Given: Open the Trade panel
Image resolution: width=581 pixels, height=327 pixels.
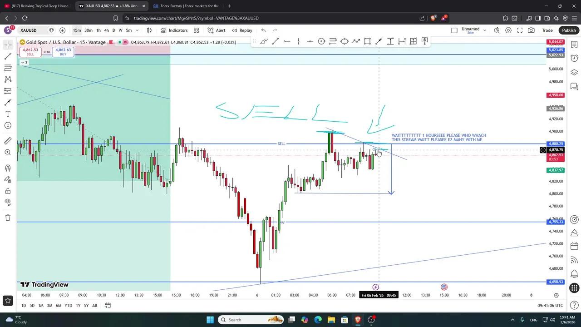Looking at the screenshot, I should tap(547, 30).
